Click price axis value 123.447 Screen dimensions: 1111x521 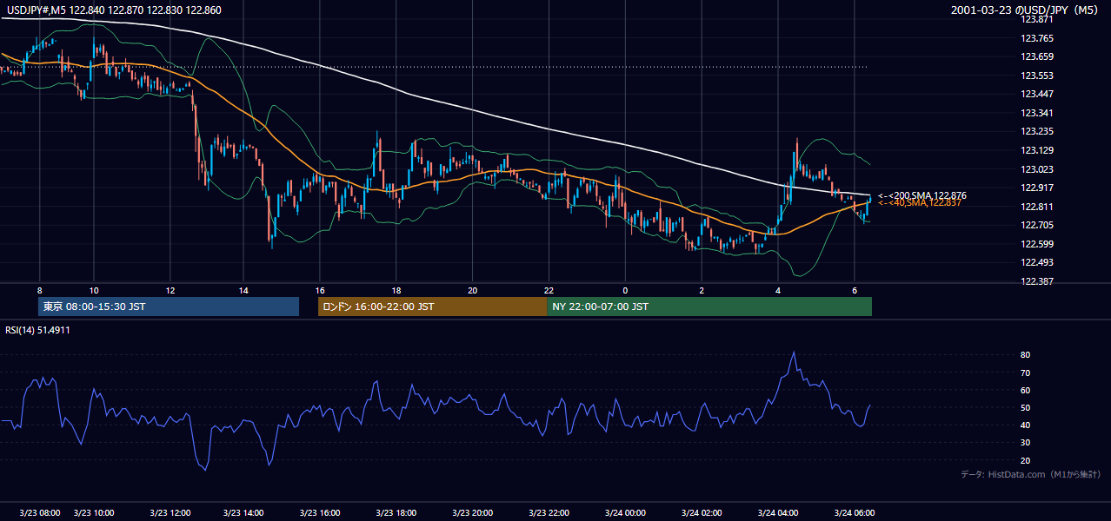pos(1037,95)
